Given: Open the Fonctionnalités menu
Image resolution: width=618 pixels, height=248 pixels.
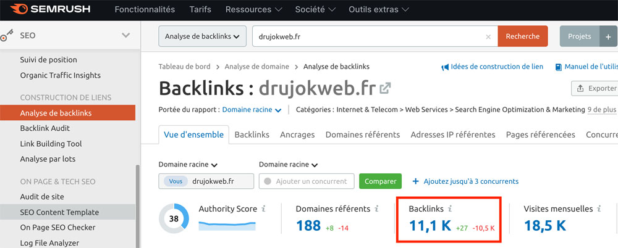Looking at the screenshot, I should click(145, 9).
